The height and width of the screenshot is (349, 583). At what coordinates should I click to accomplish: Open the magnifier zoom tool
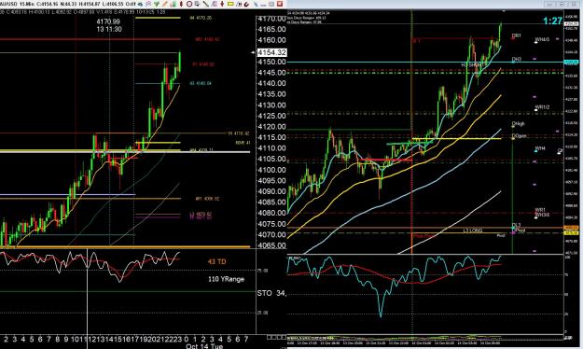tap(197, 4)
